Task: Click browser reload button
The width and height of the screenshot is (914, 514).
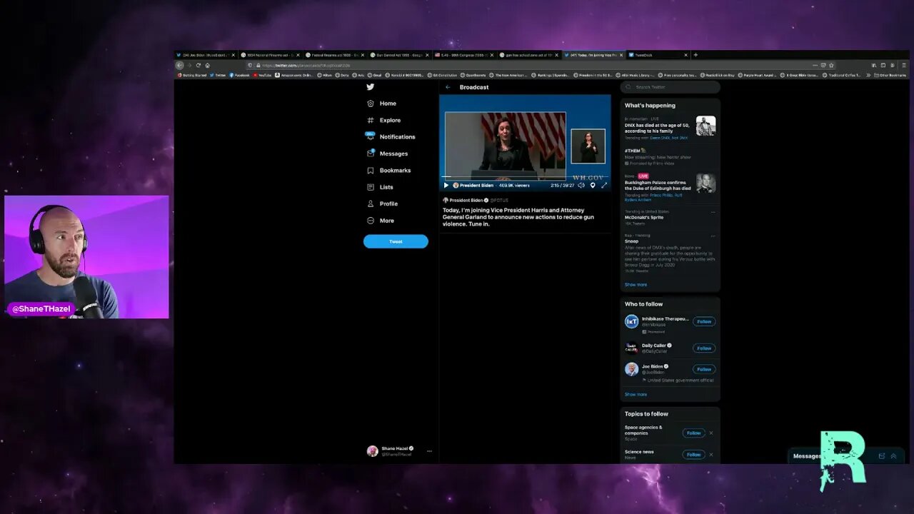Action: tap(199, 65)
